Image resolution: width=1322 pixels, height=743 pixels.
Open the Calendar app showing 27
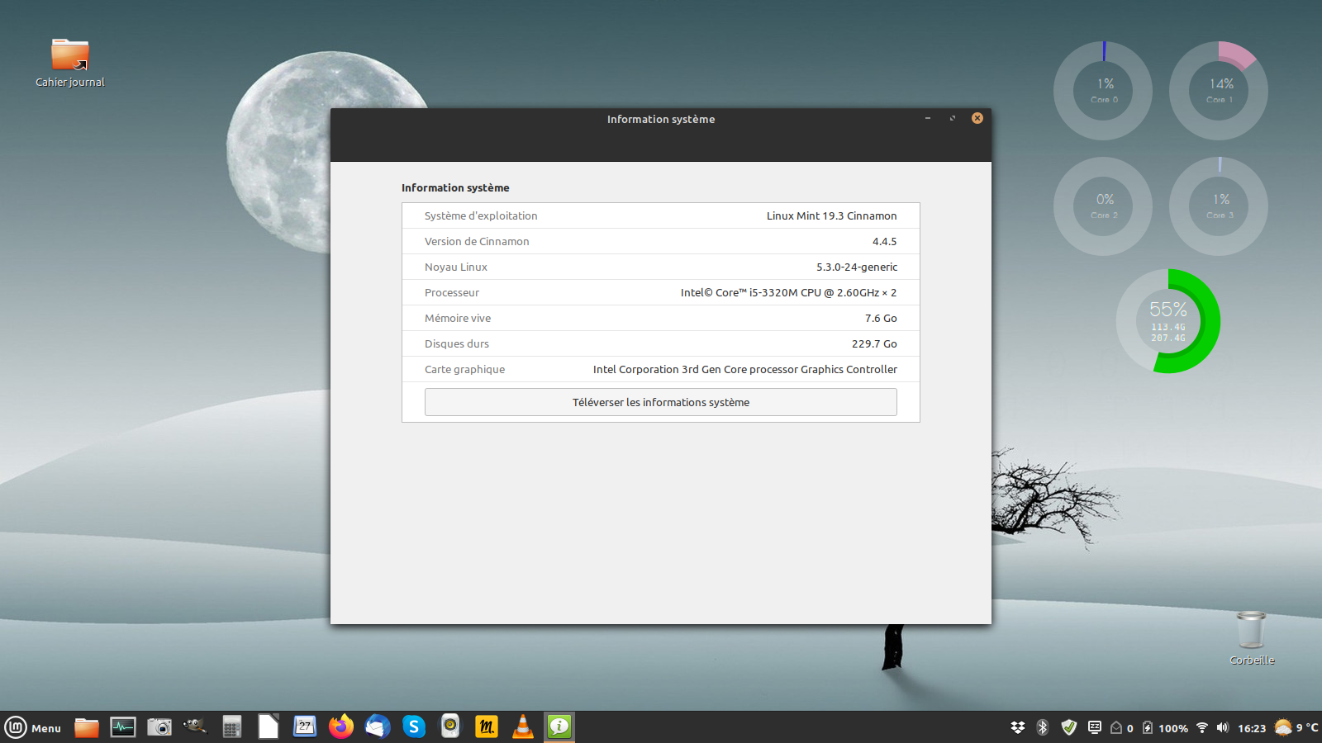click(x=305, y=727)
